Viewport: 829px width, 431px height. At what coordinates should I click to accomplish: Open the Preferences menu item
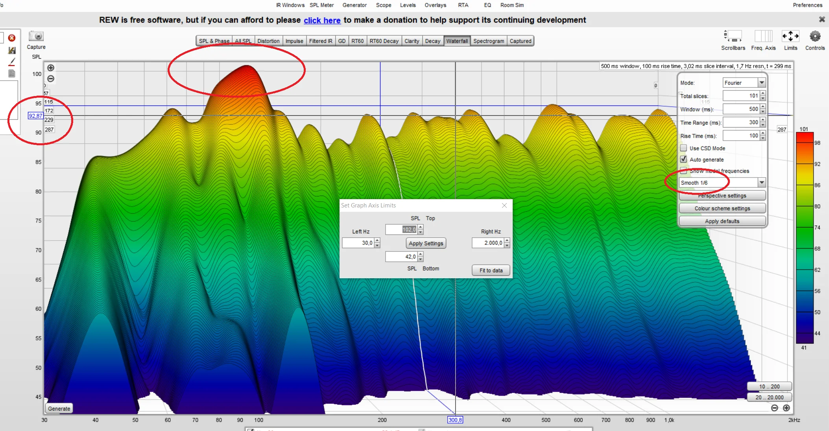tap(807, 5)
